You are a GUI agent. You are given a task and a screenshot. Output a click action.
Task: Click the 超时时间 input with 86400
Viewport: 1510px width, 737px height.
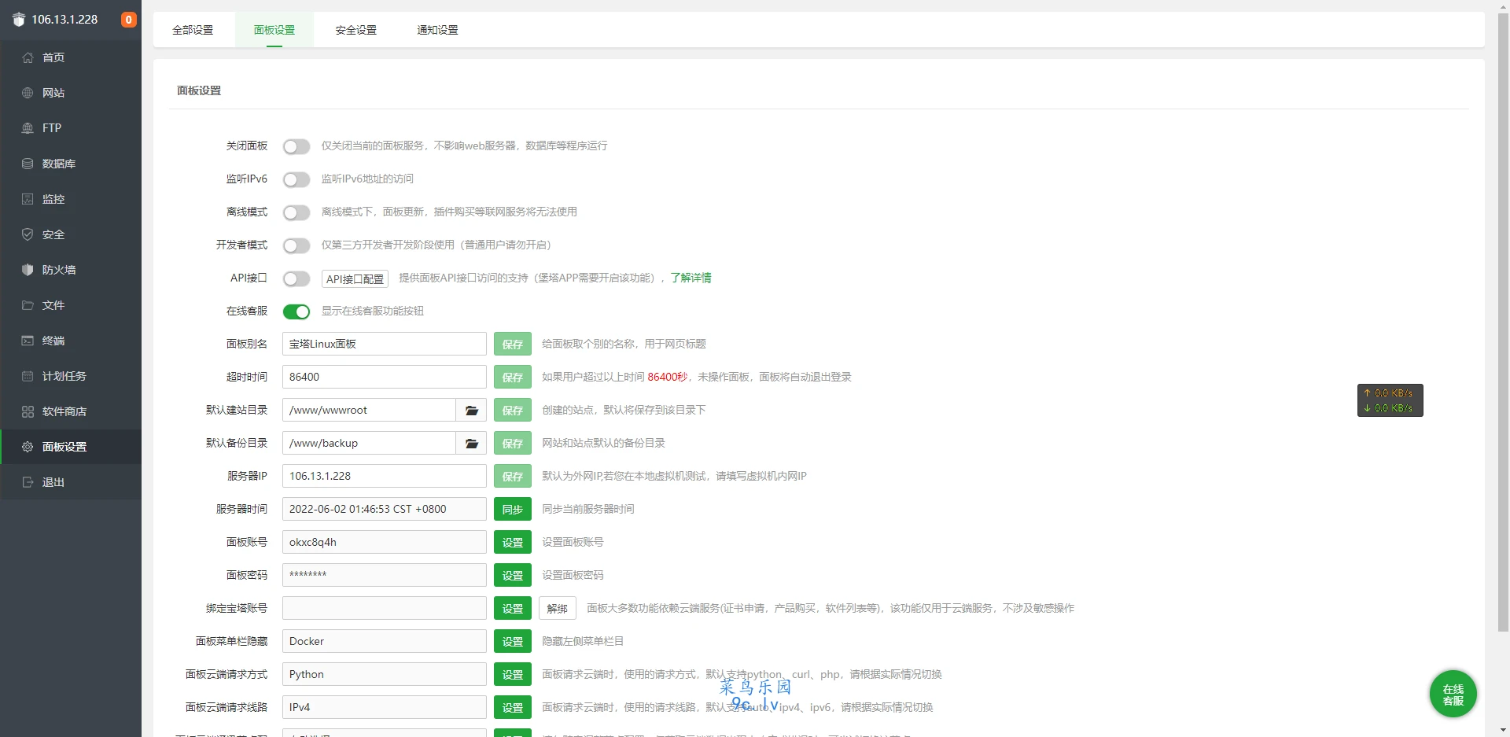point(385,377)
